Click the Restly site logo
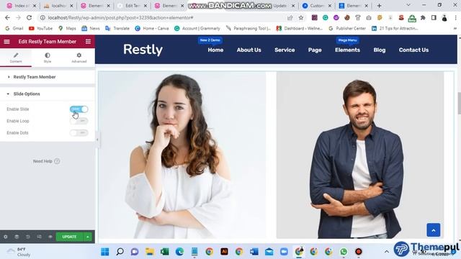The width and height of the screenshot is (461, 259). [x=143, y=50]
